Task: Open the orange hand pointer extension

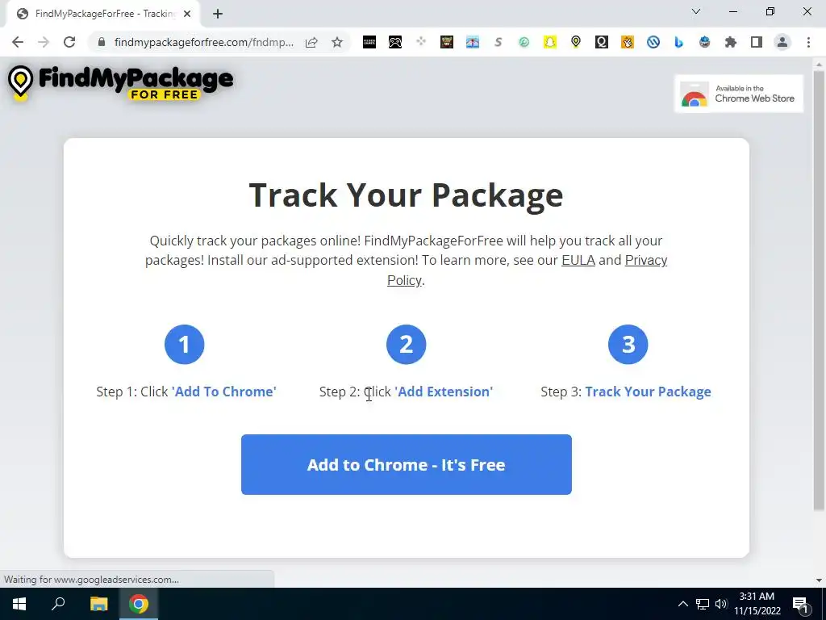Action: click(628, 42)
